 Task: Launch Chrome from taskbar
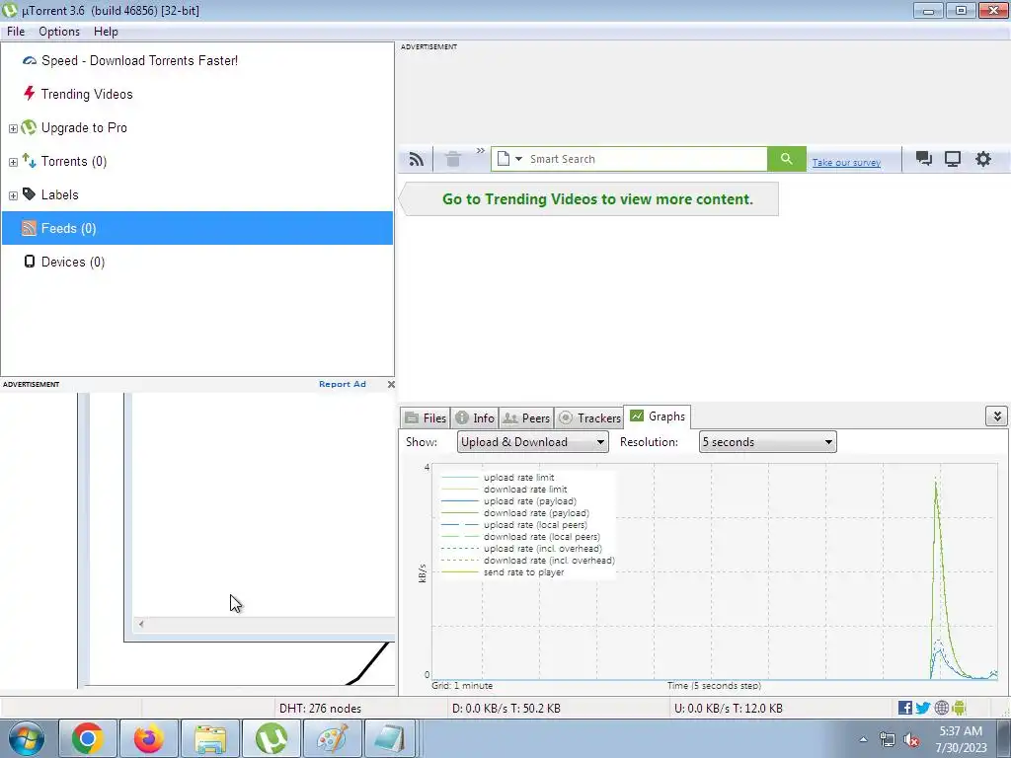pyautogui.click(x=88, y=738)
